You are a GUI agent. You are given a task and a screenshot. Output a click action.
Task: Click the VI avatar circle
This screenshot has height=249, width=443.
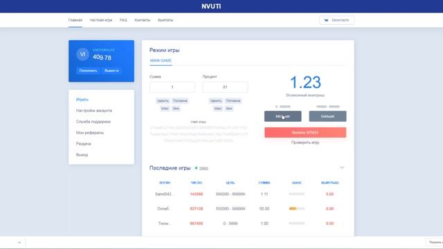pos(82,54)
